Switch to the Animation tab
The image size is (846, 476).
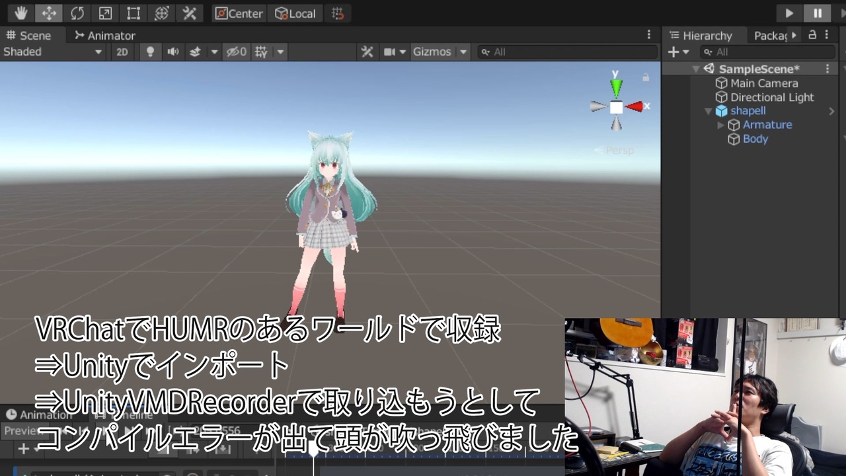point(38,415)
